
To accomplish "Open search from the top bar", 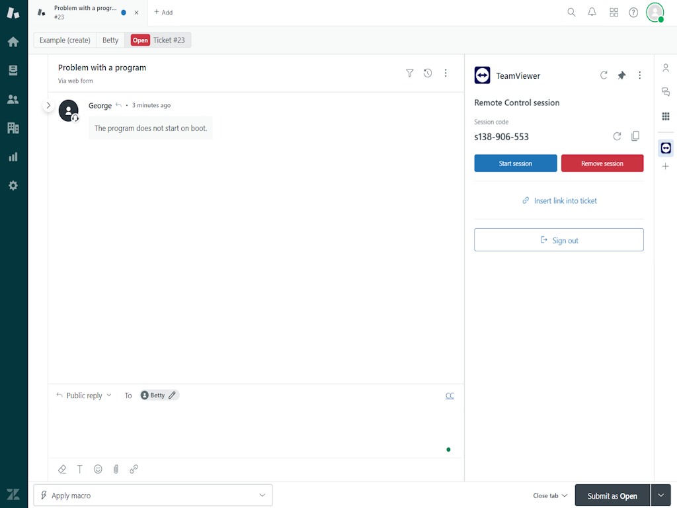I will click(571, 12).
